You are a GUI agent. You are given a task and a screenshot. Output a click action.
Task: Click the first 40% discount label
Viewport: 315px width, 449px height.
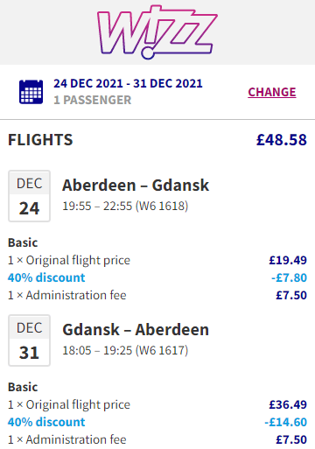pyautogui.click(x=46, y=277)
